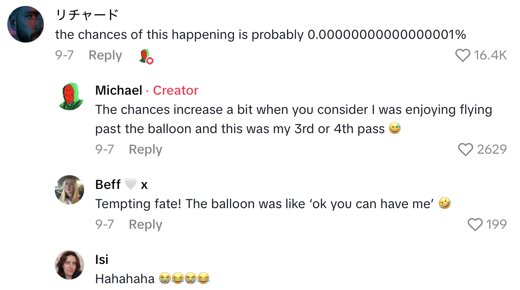Open Isi's profile picture
The image size is (520, 290).
click(x=70, y=265)
